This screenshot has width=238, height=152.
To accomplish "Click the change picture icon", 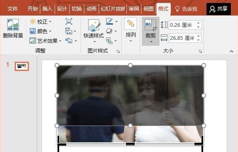I will (69, 31).
